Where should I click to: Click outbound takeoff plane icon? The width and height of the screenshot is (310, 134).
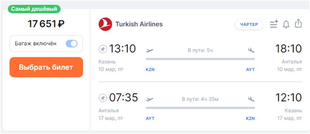tap(149, 50)
